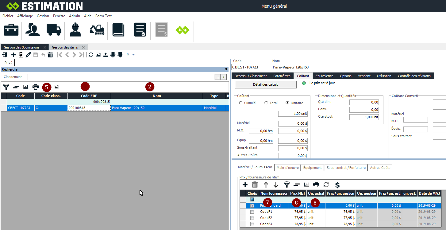Click the briefcase icon in main toolbar

pos(11,30)
